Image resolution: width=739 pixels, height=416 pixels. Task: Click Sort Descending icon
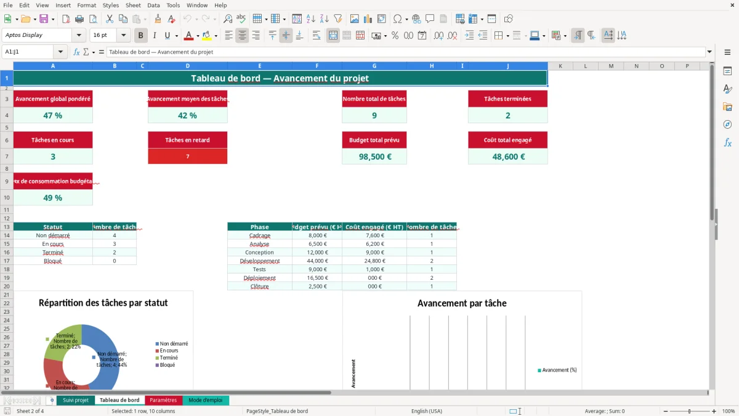(325, 19)
